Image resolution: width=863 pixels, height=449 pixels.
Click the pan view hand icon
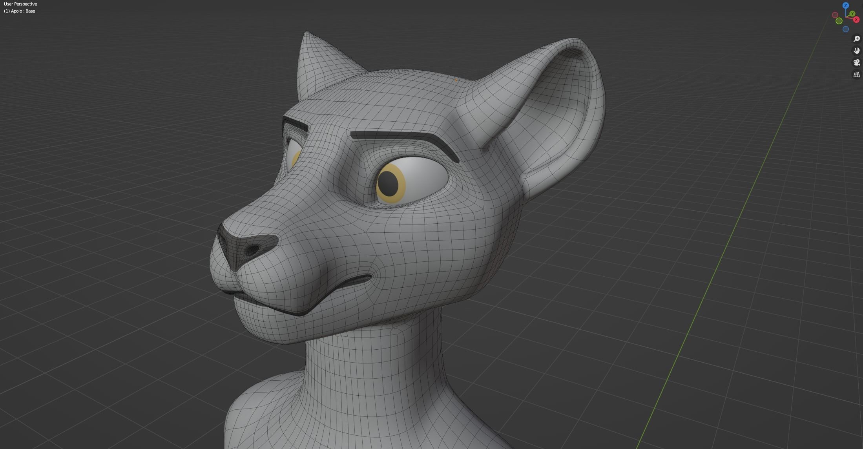(x=857, y=50)
